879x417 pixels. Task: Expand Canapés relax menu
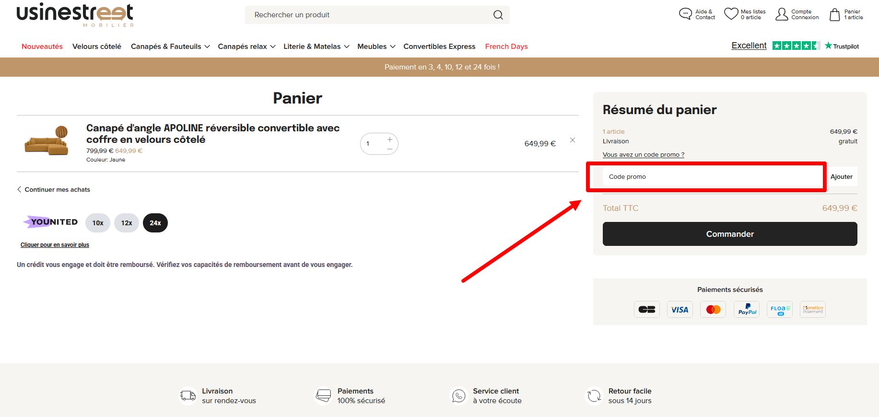246,46
